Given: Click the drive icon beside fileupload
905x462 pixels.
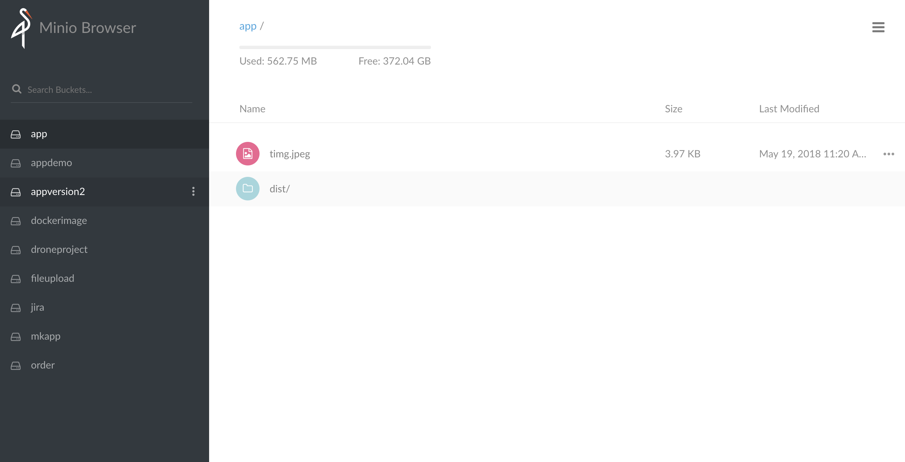Looking at the screenshot, I should point(16,279).
